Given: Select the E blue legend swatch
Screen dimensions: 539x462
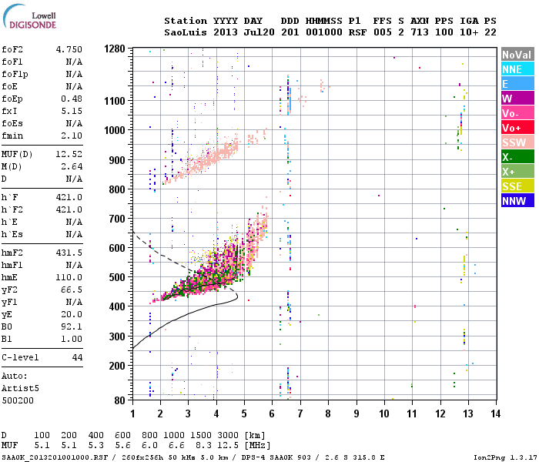Looking at the screenshot, I should click(517, 83).
